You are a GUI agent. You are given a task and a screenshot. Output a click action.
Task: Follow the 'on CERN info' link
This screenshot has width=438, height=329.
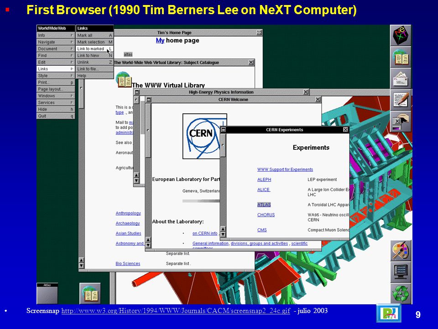tap(205, 233)
